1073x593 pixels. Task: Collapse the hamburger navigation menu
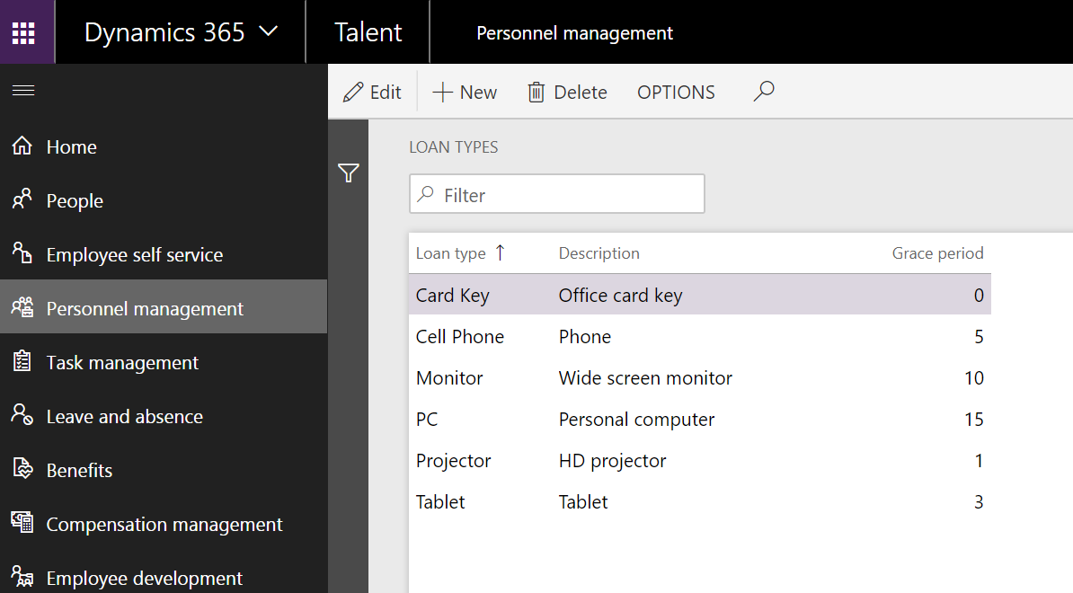(x=23, y=90)
